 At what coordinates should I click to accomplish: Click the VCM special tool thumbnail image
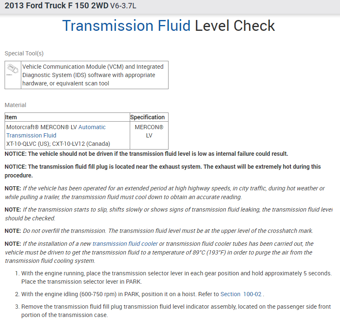[13, 69]
